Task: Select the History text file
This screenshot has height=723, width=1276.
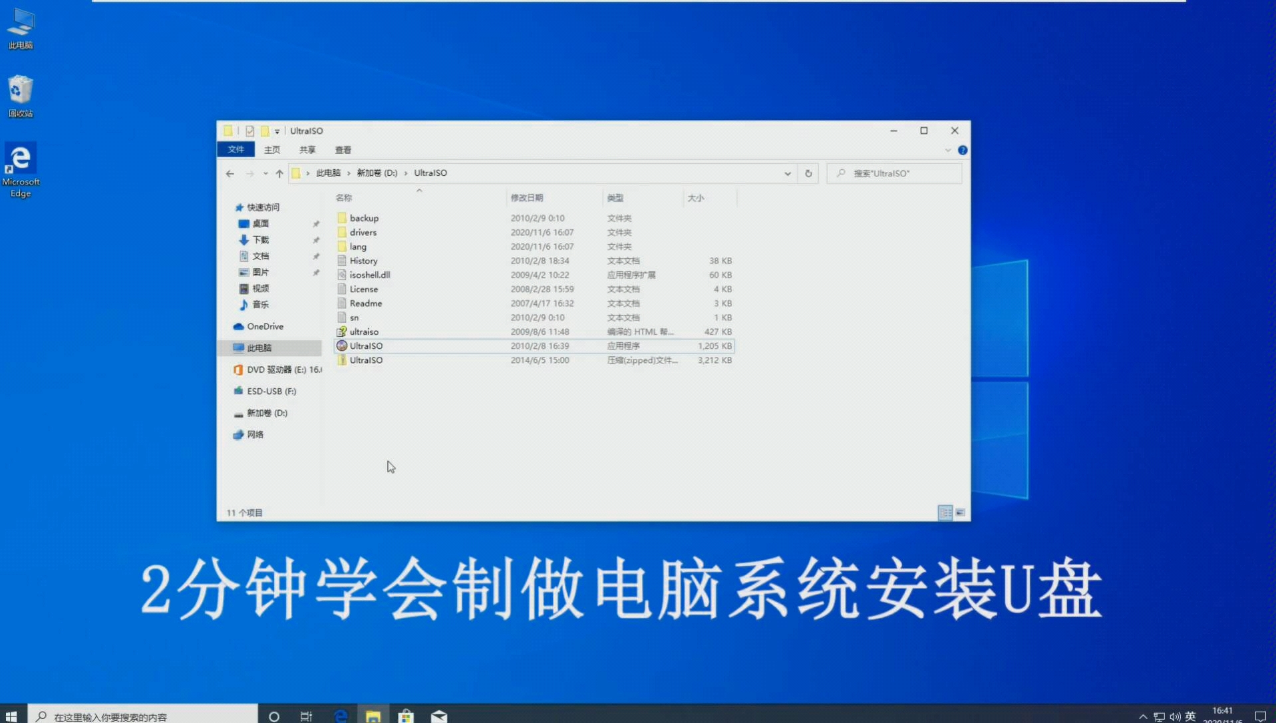Action: (534, 261)
